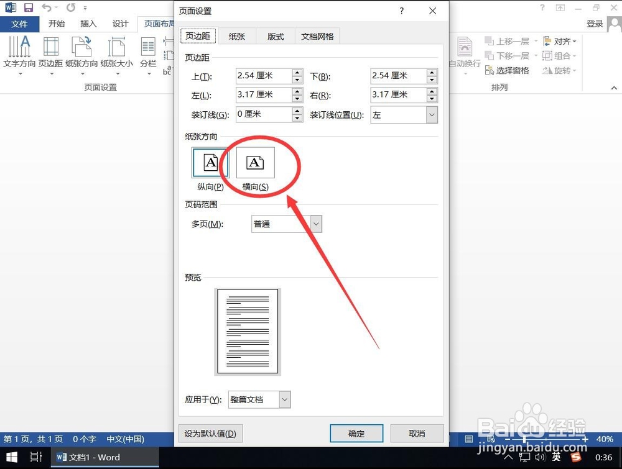
Task: Open the 文字方向 (Text Direction) tool
Action: [19, 56]
